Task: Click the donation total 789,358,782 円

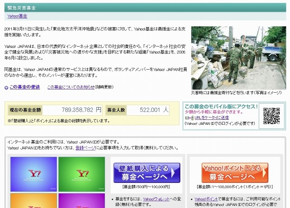Action: pos(82,110)
